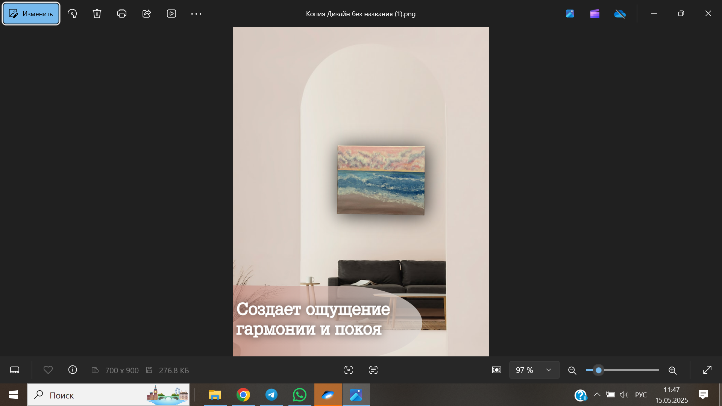722x406 pixels.
Task: Open clock and calendar 11:47
Action: [x=672, y=395]
